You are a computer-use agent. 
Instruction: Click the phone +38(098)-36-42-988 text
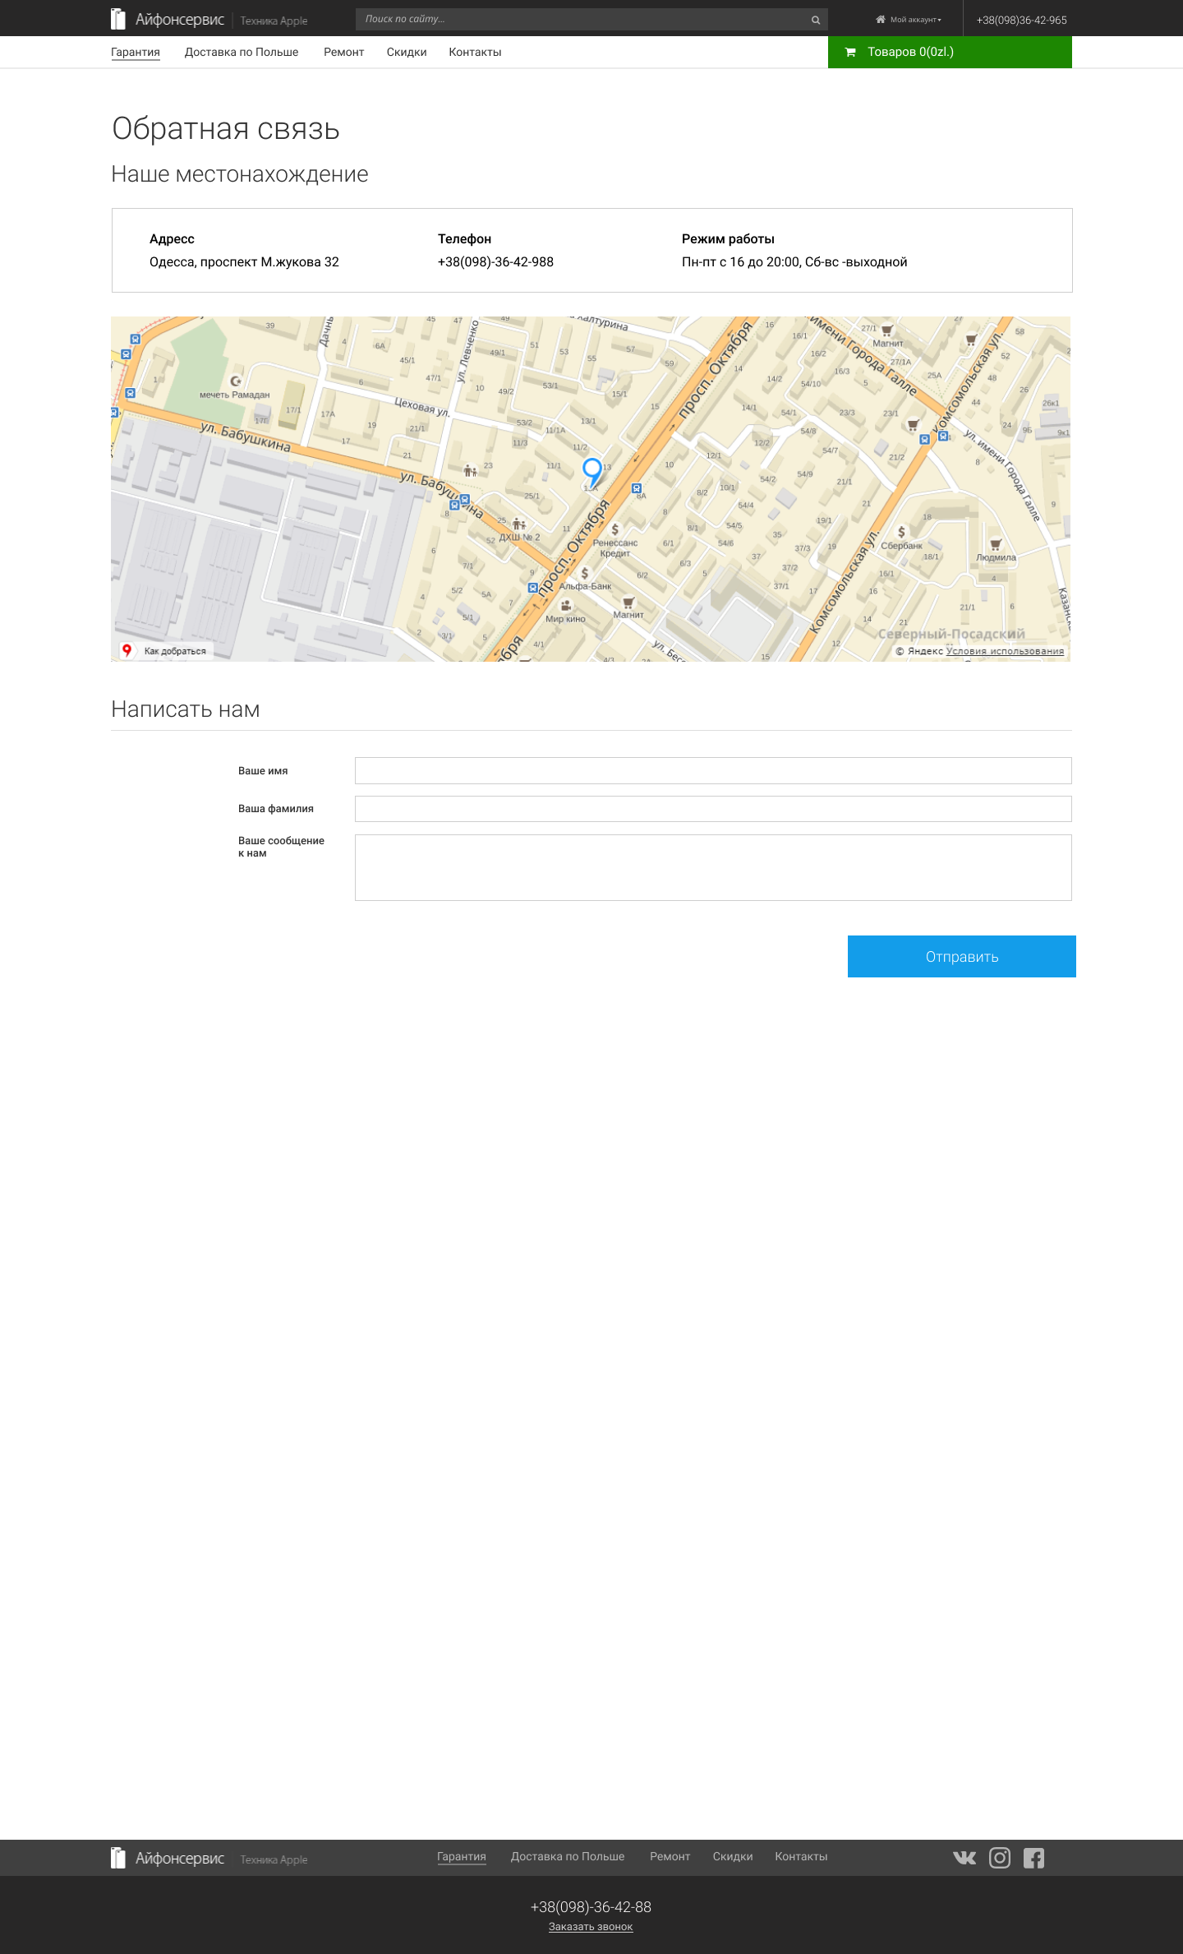(495, 261)
